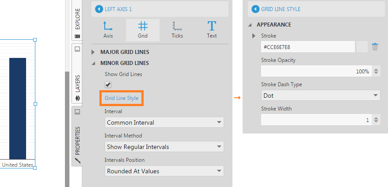The height and width of the screenshot is (187, 388).
Task: Collapse the Minor Grid Lines section
Action: tap(93, 63)
